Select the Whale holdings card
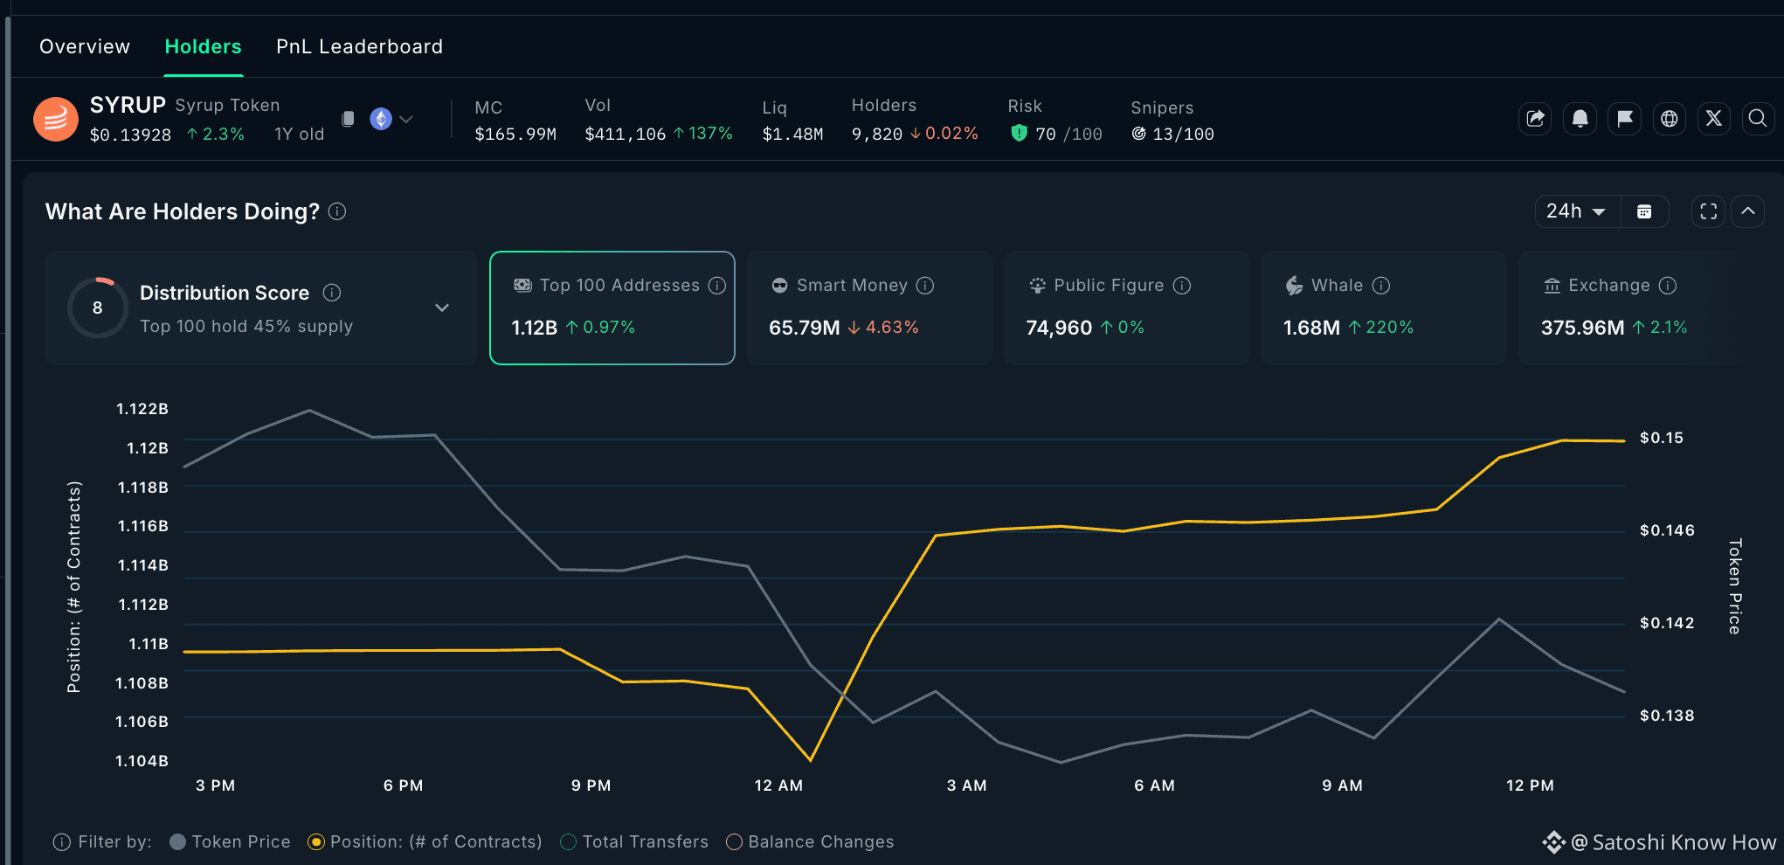This screenshot has width=1784, height=865. [x=1383, y=308]
